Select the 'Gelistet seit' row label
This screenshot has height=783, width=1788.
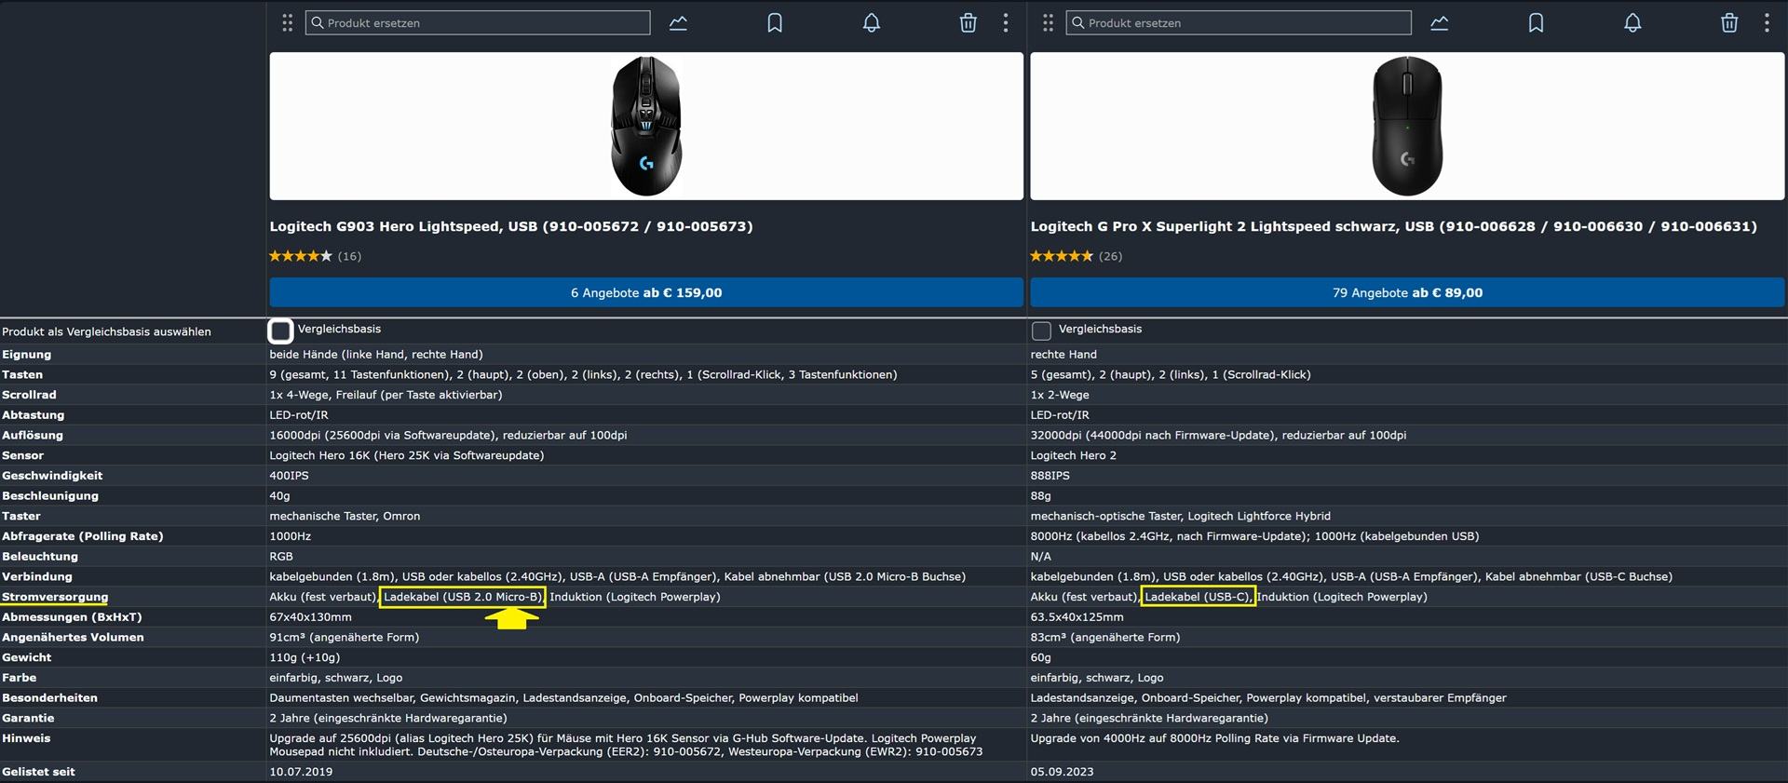(38, 772)
